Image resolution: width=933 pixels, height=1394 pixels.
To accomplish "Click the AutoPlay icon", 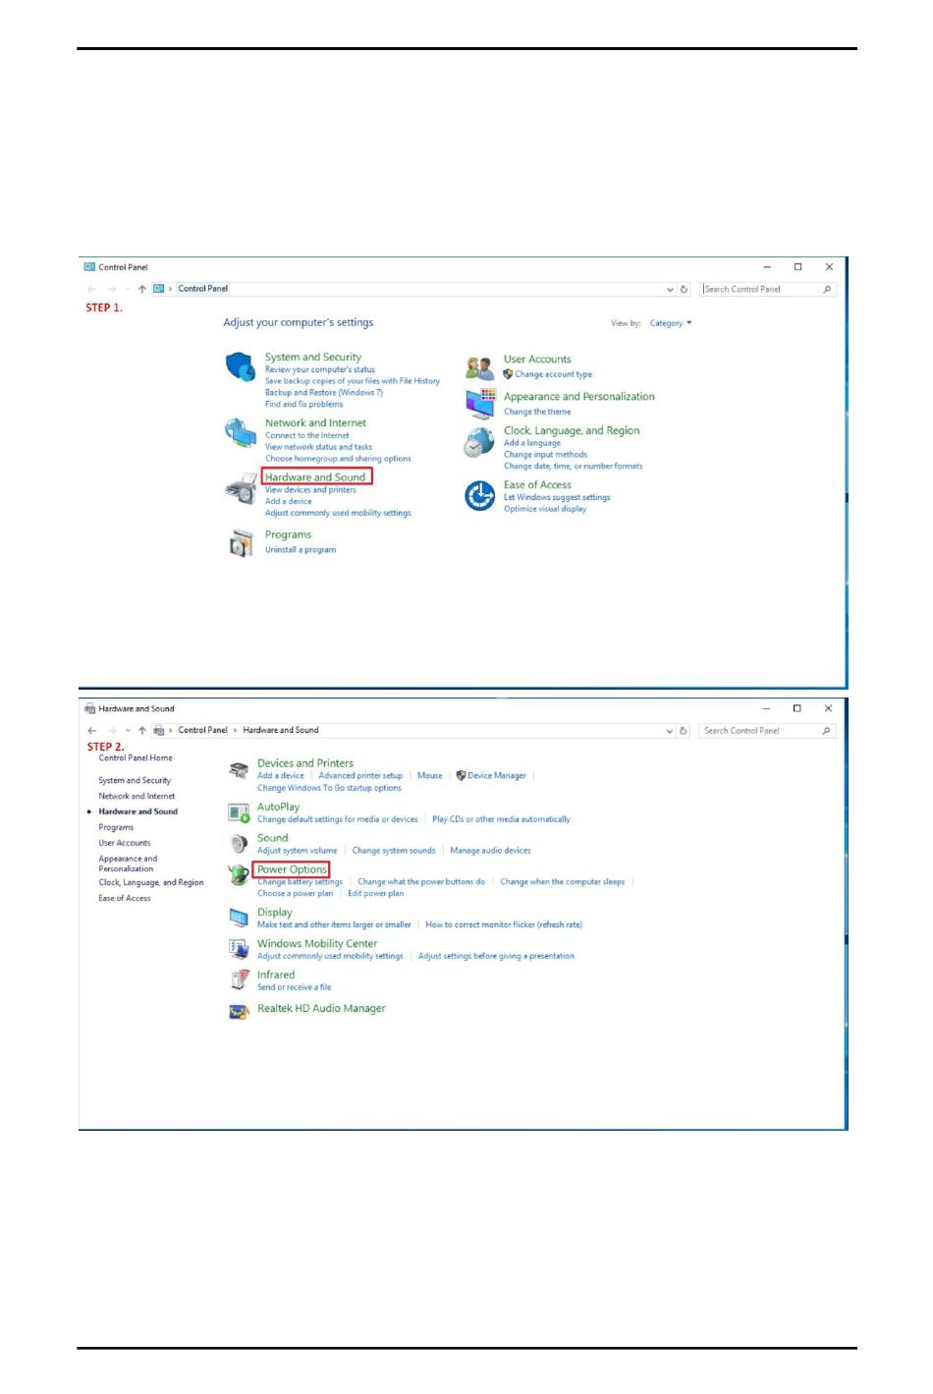I will [x=239, y=812].
